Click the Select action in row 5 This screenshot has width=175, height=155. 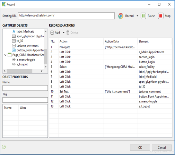click(x=81, y=67)
